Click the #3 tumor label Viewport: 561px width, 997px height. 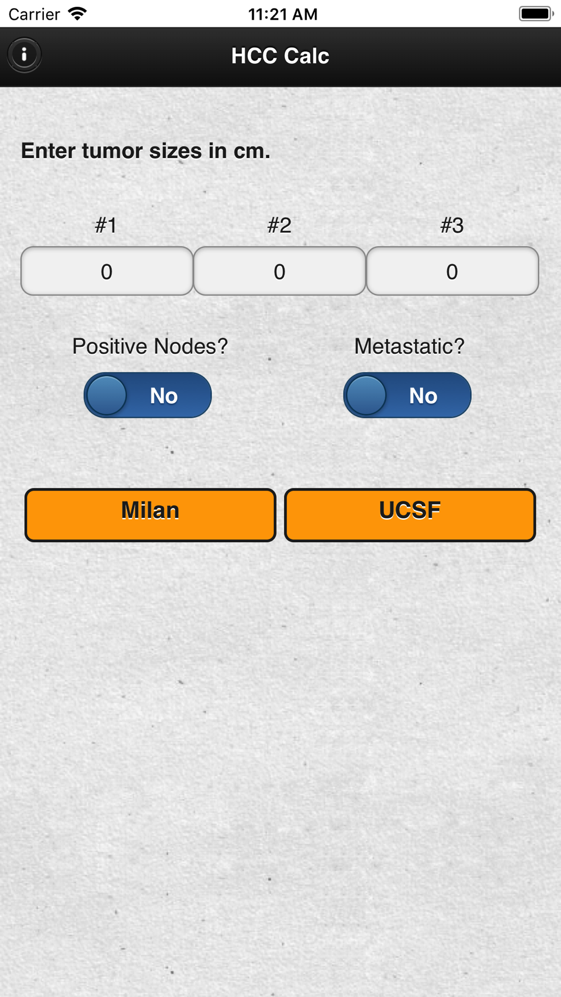click(x=452, y=225)
